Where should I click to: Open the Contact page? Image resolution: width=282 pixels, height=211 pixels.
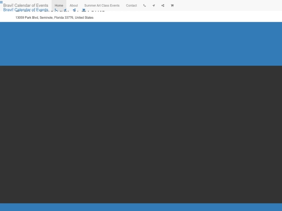click(132, 5)
